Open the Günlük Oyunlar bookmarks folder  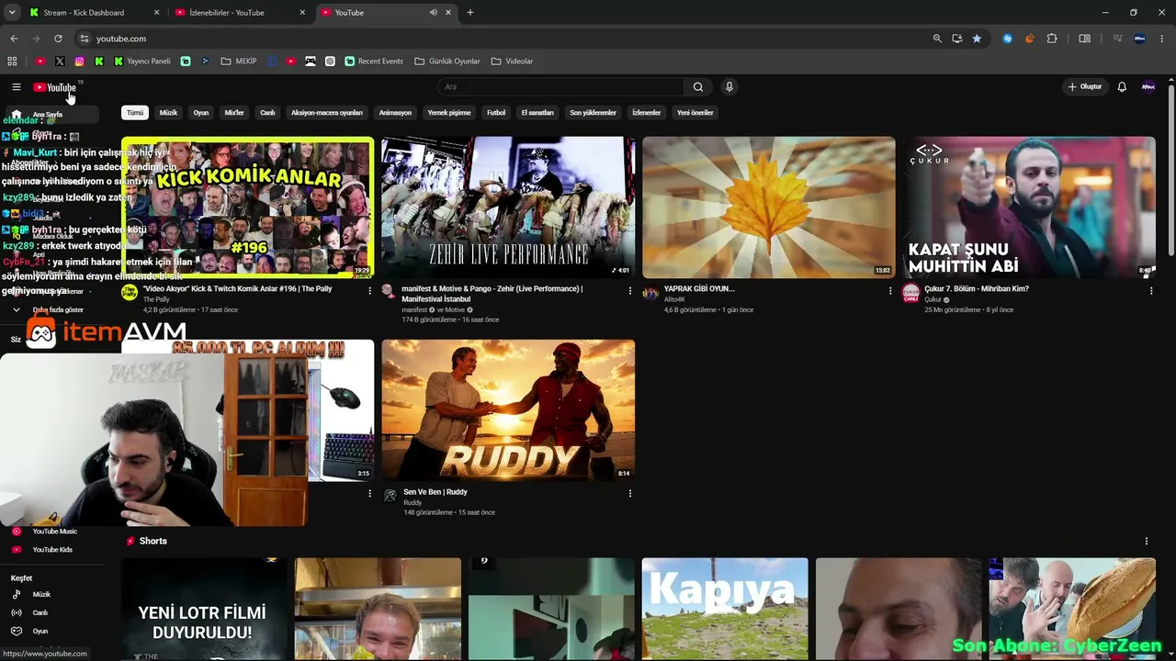click(x=447, y=62)
